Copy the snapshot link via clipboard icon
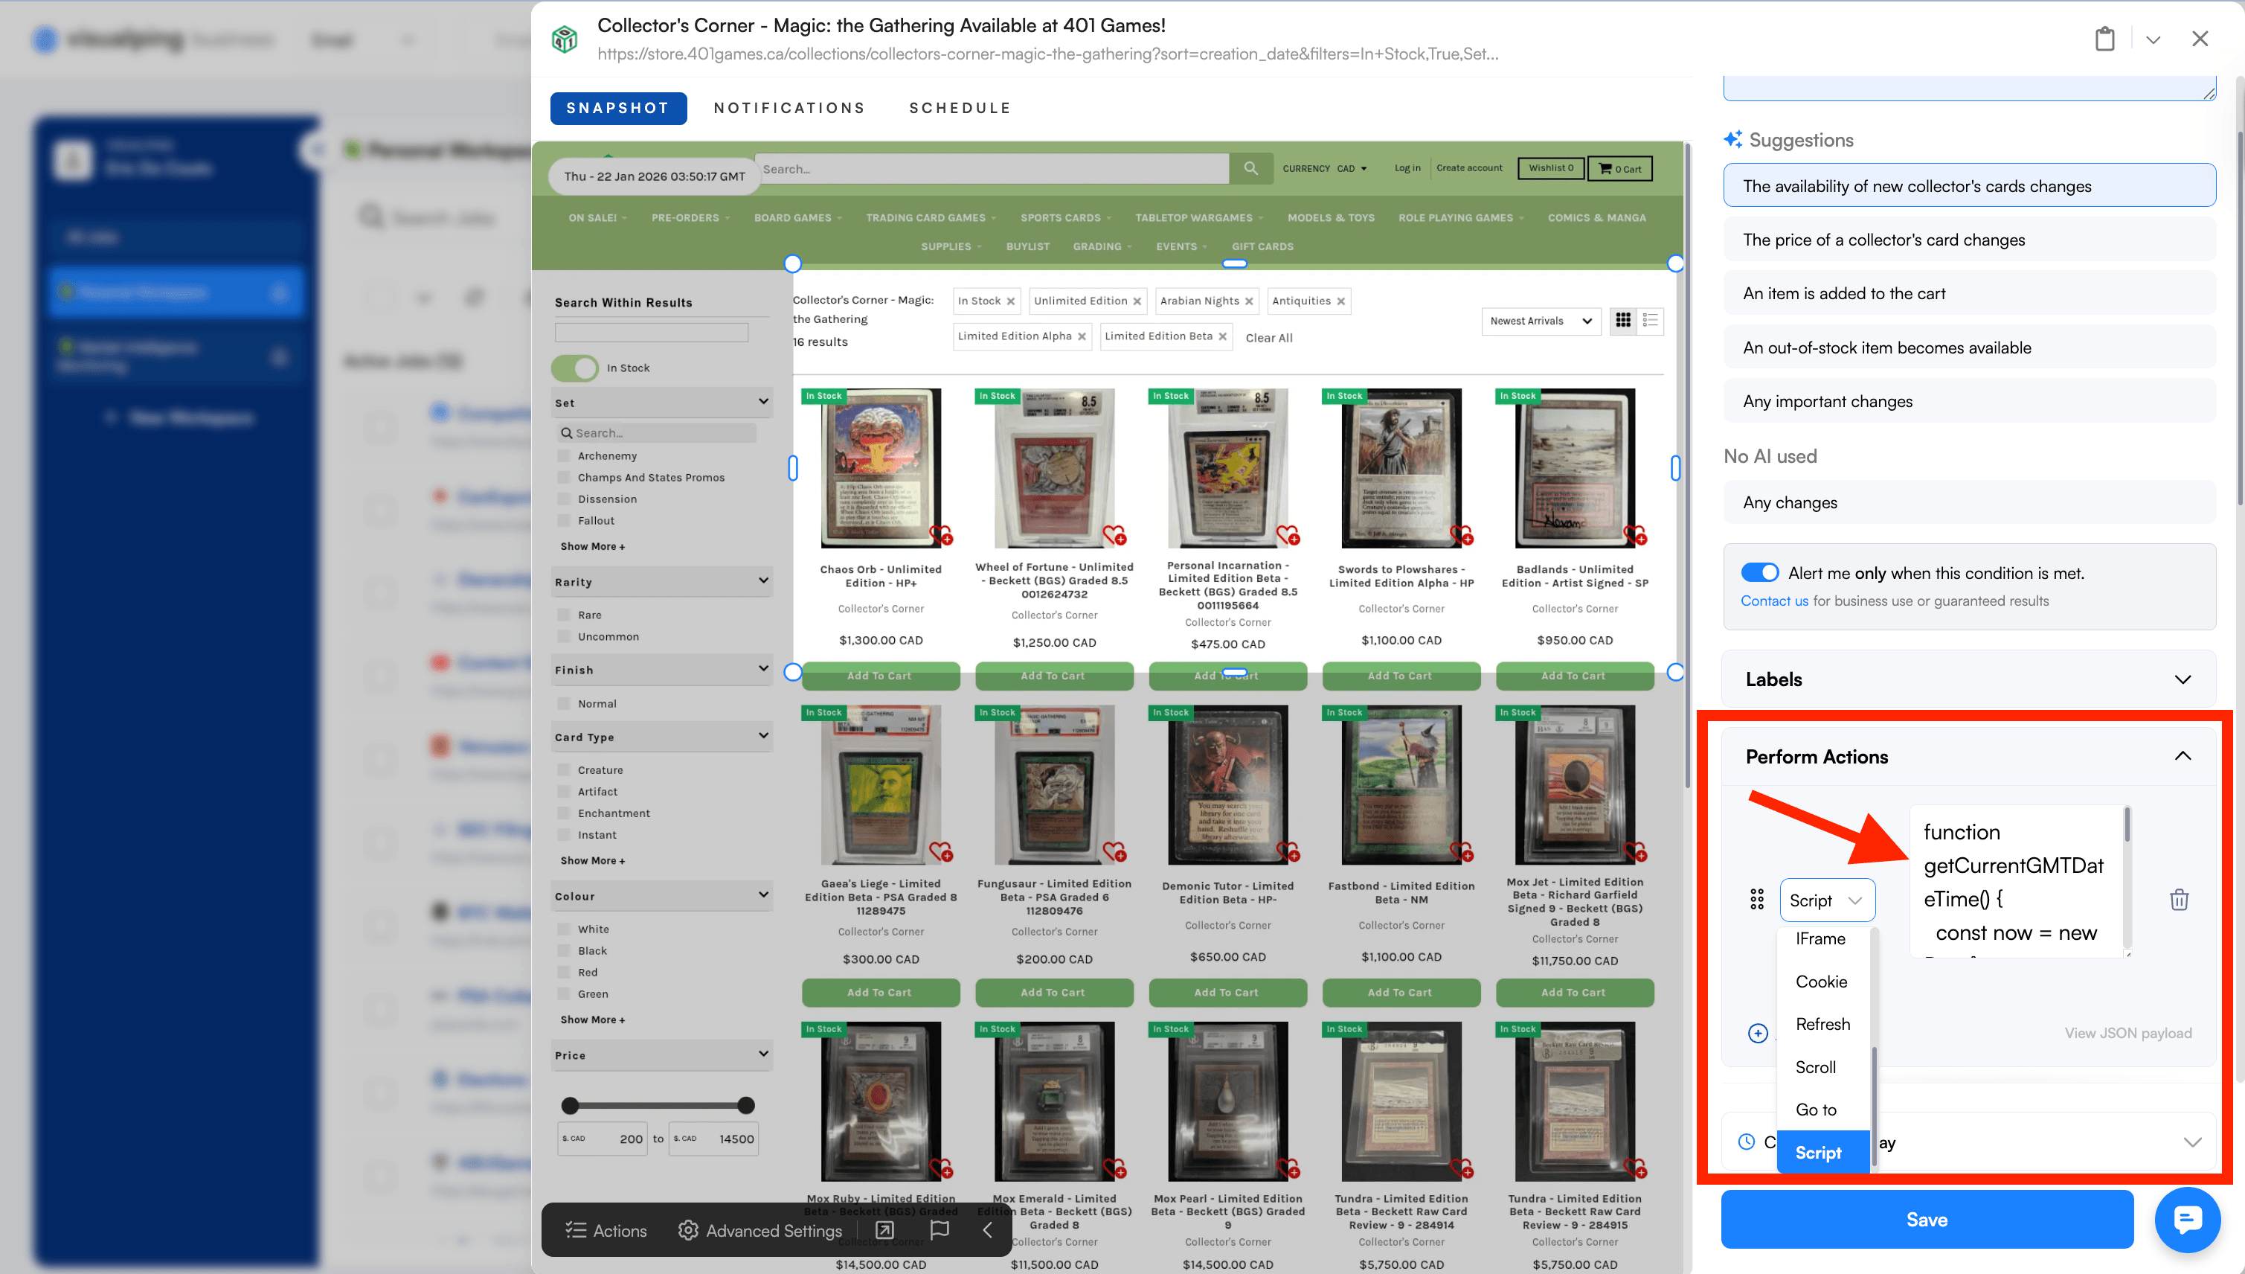 tap(2105, 39)
